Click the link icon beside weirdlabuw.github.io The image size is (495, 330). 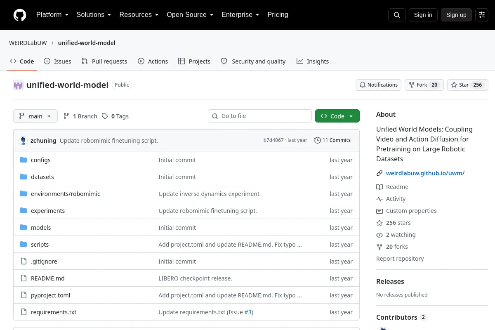coord(379,174)
